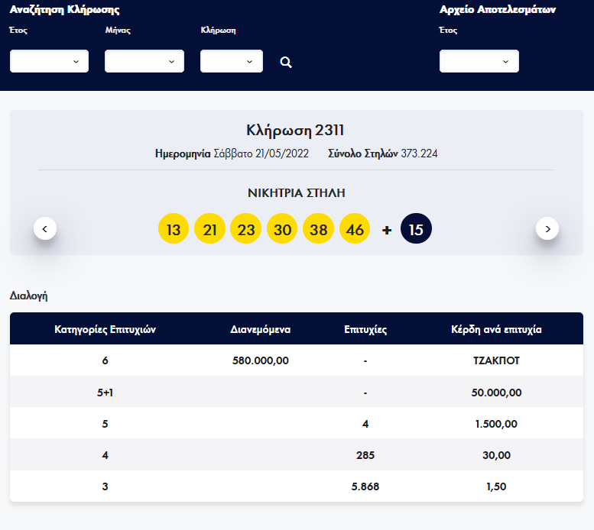Select the yellow ball numbered 38
This screenshot has width=594, height=530.
pyautogui.click(x=318, y=229)
